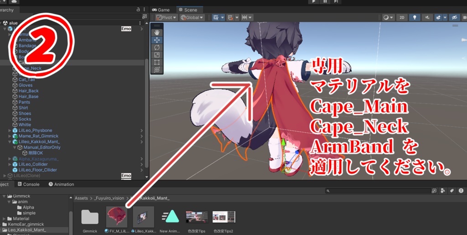Click Project search-by-import-log icon
Screen dimensions: 467x235
point(461,191)
